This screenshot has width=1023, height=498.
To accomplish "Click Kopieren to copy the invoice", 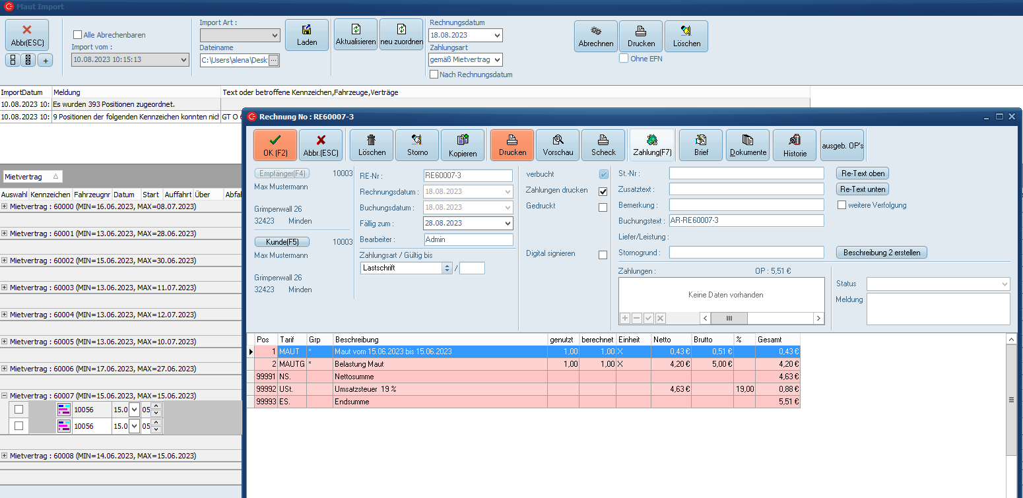I will 462,145.
